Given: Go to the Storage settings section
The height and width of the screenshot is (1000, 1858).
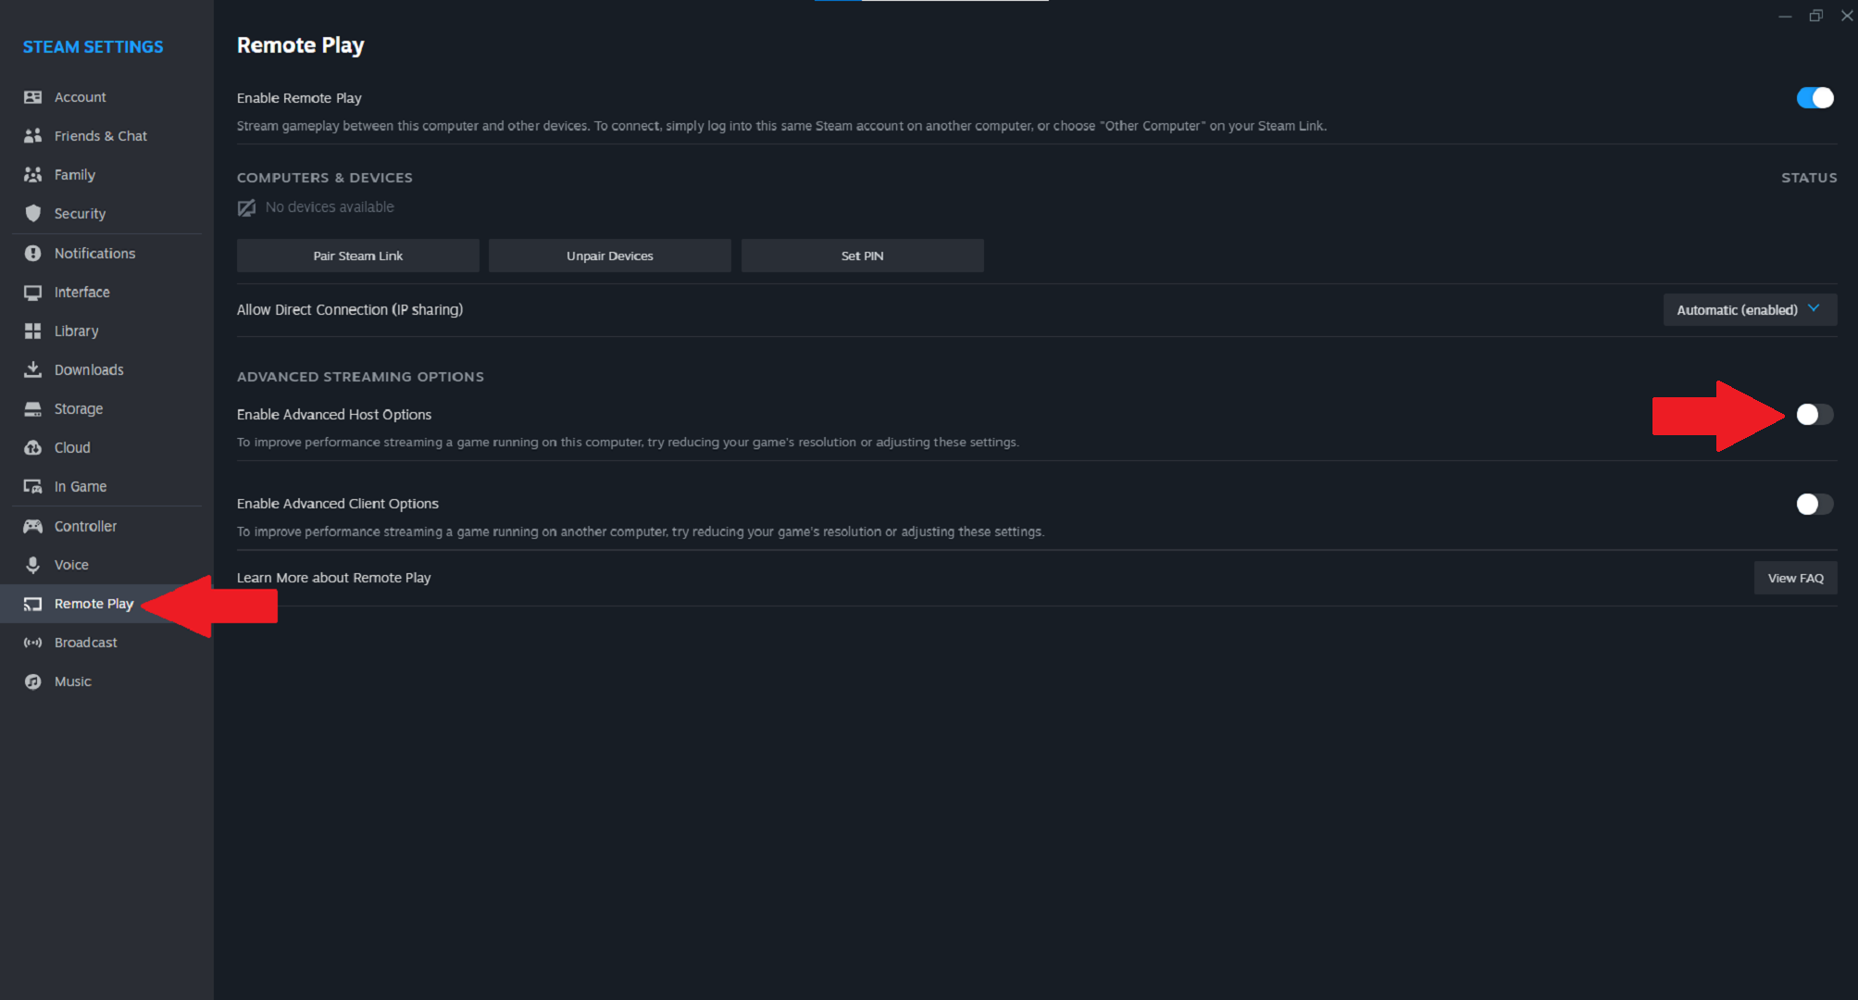Looking at the screenshot, I should coord(78,408).
